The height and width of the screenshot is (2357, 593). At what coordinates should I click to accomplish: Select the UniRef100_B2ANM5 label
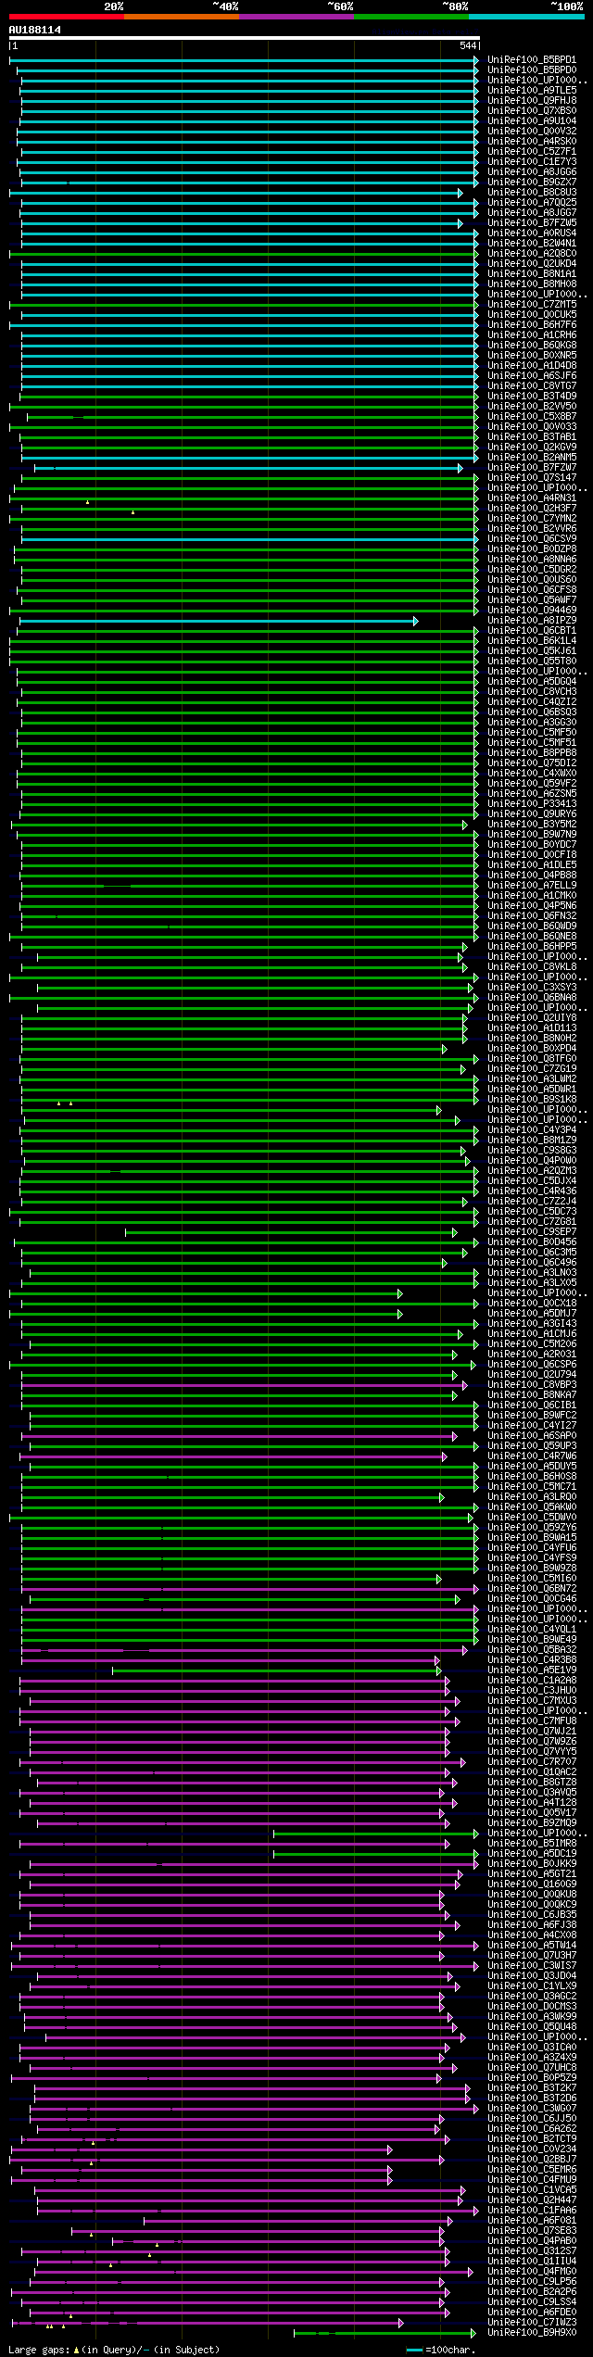pyautogui.click(x=532, y=458)
